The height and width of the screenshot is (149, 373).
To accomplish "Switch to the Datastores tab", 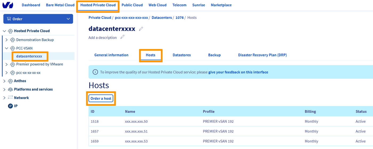I will [x=181, y=55].
